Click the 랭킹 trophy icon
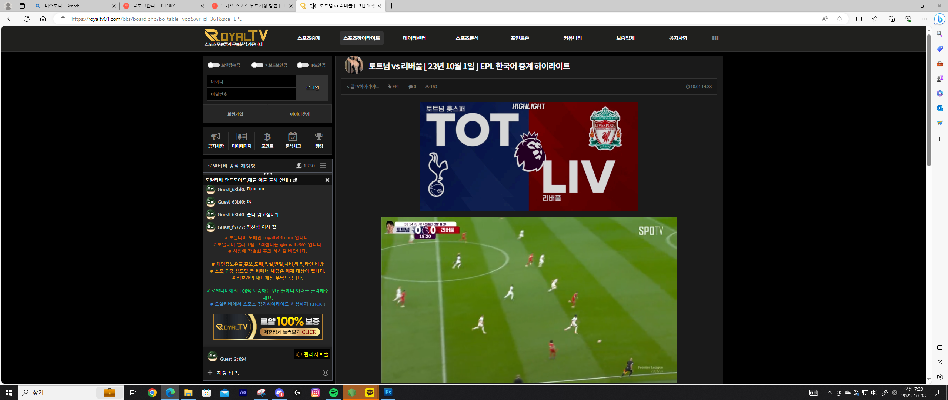 pos(318,137)
